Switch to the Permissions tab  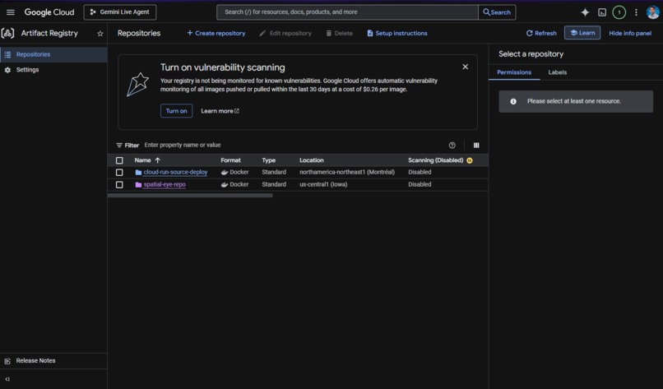pos(514,72)
